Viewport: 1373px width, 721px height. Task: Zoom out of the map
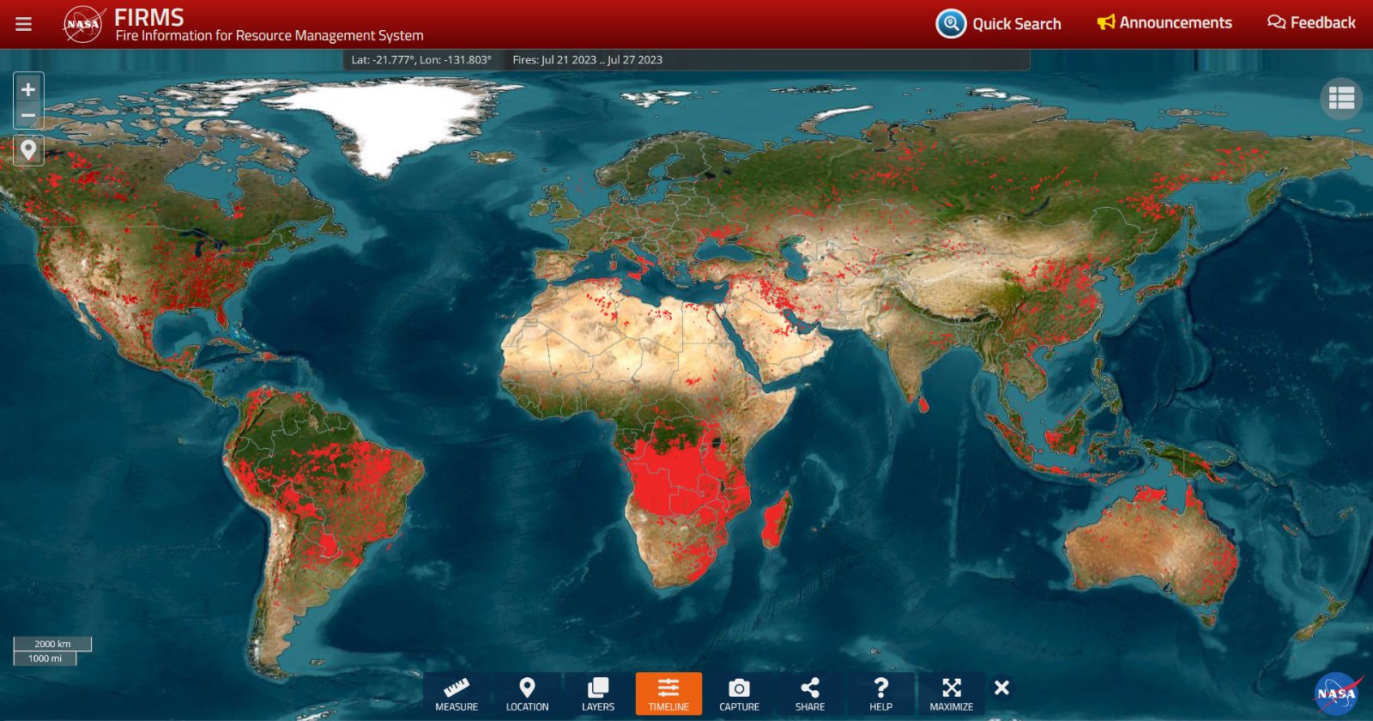coord(28,116)
